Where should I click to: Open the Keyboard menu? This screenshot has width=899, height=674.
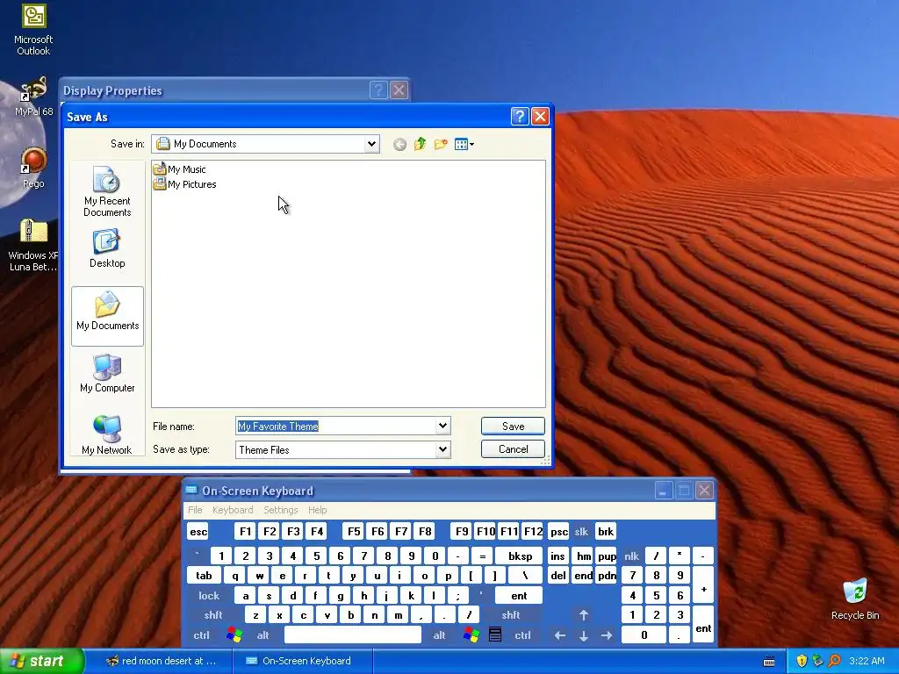pos(232,510)
